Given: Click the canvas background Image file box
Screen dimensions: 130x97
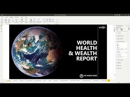Looking at the screenshot, I should click(x=122, y=49).
